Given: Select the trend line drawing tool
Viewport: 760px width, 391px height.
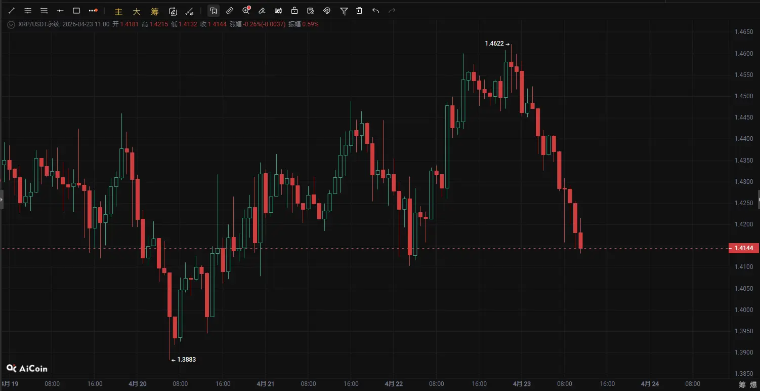Looking at the screenshot, I should click(x=12, y=10).
